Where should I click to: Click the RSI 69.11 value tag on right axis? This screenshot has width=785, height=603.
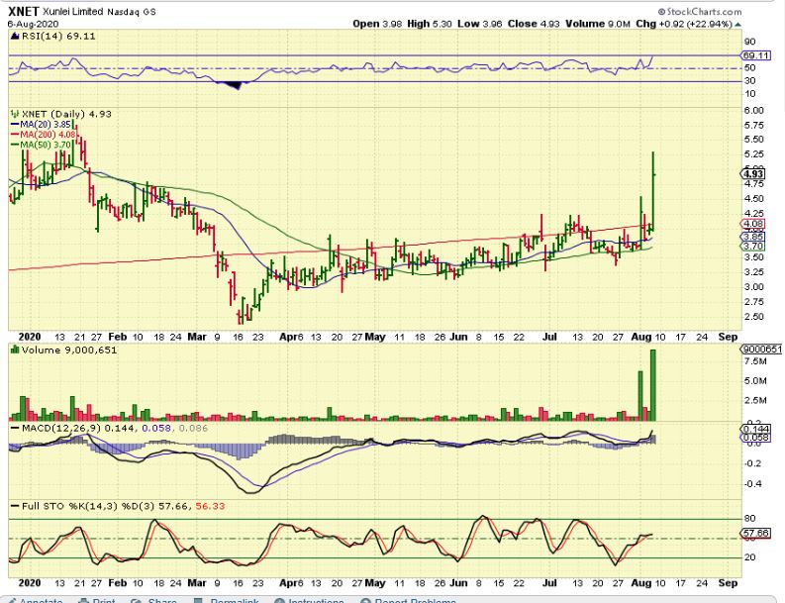click(756, 55)
